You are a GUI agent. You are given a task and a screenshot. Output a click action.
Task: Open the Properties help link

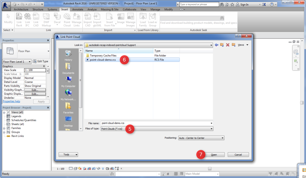click(x=11, y=101)
